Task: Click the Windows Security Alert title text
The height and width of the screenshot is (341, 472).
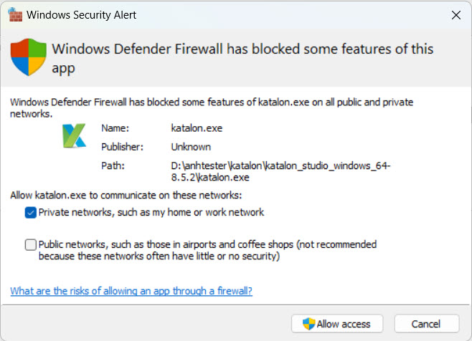Action: coord(81,15)
